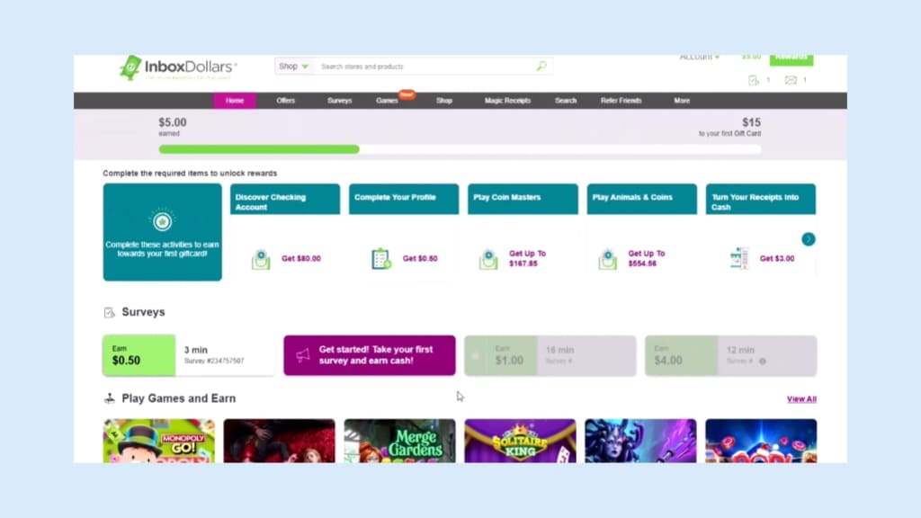The width and height of the screenshot is (921, 518).
Task: Click the View All games link
Action: point(800,398)
